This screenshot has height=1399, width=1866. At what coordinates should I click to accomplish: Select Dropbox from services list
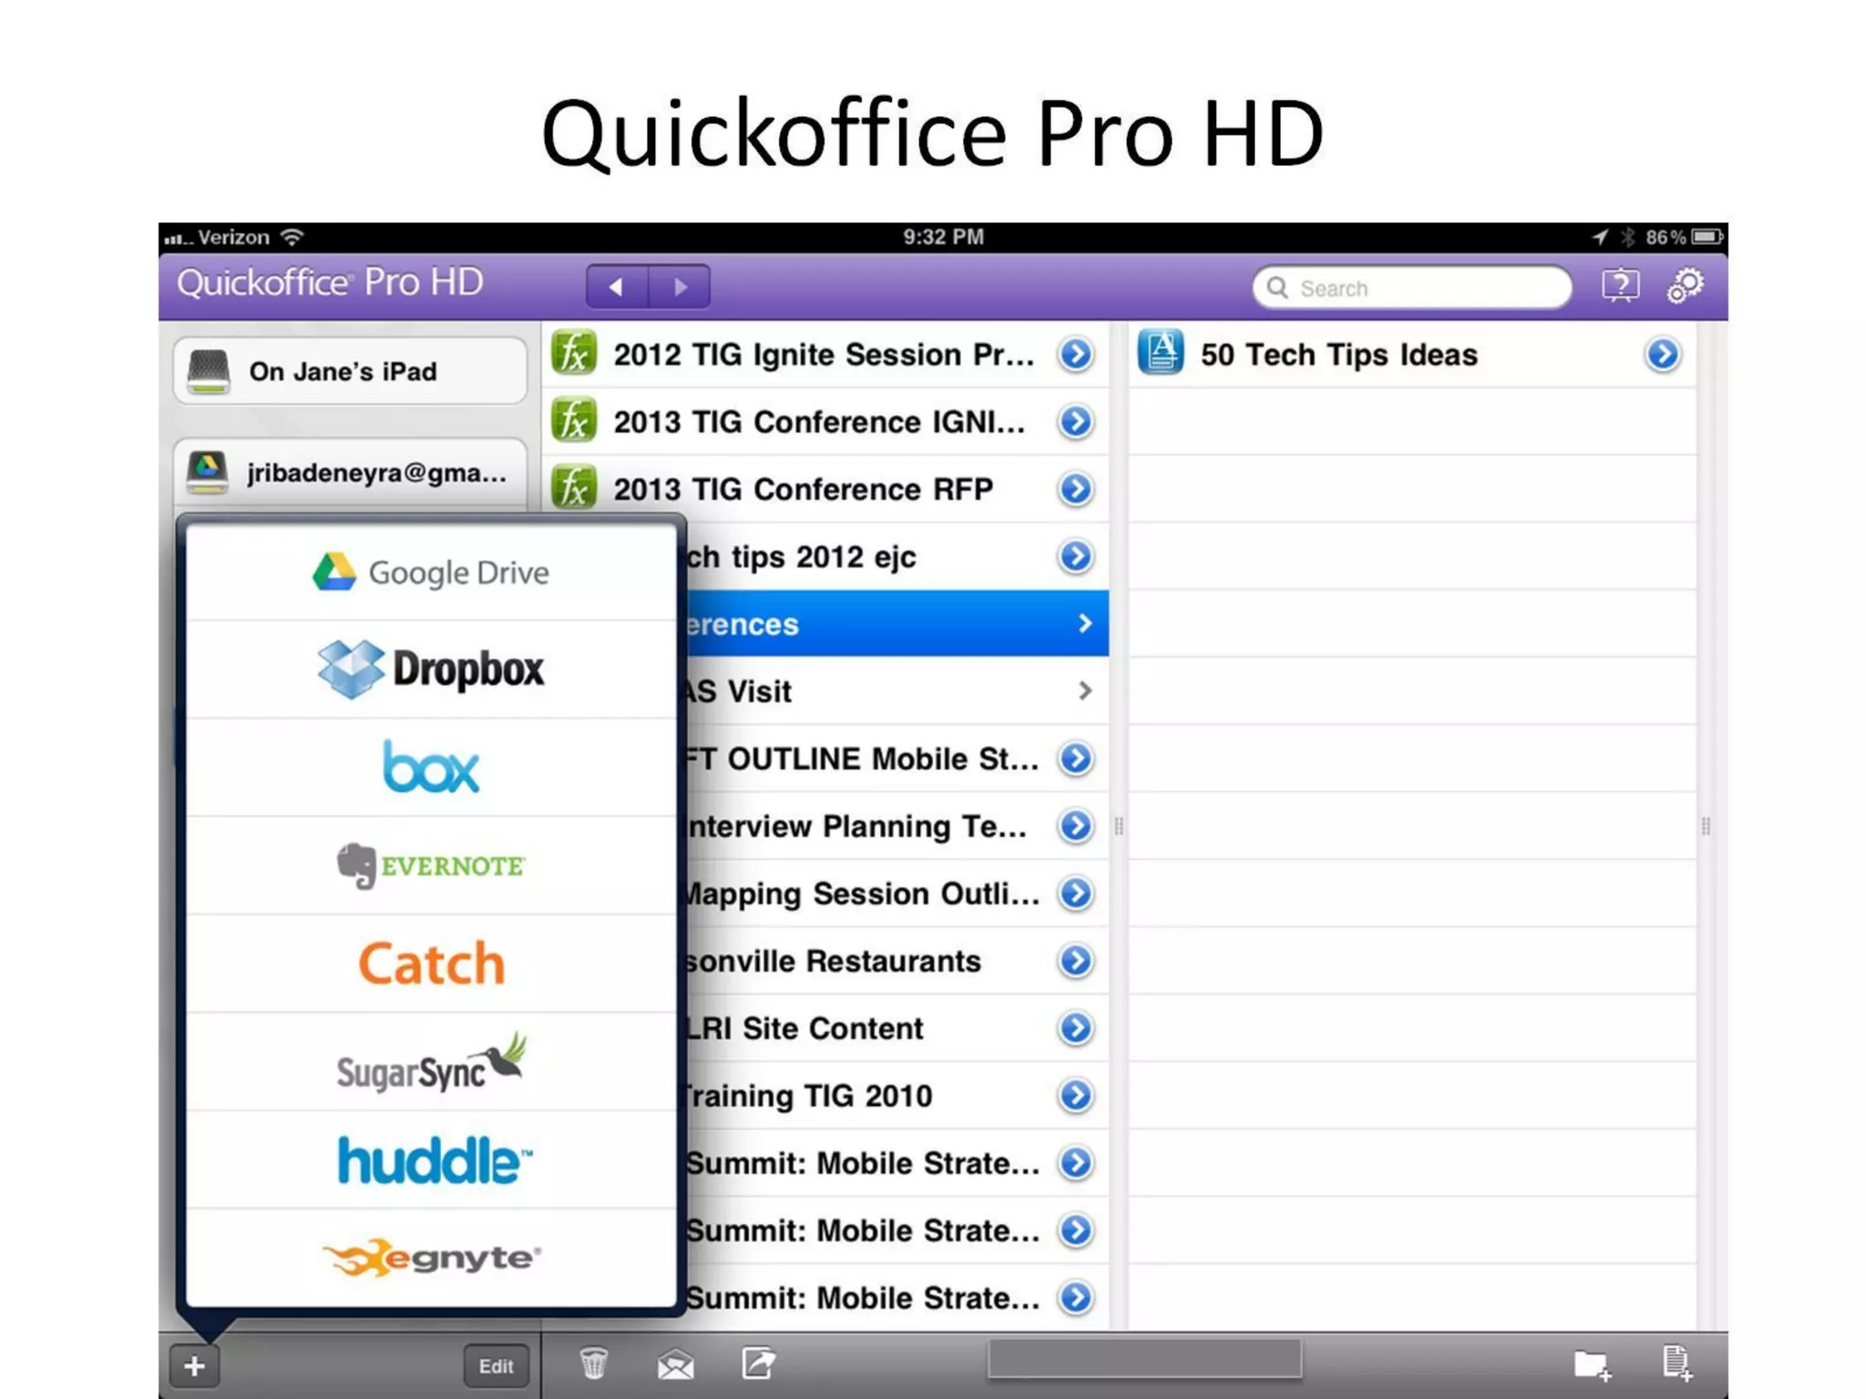point(431,669)
